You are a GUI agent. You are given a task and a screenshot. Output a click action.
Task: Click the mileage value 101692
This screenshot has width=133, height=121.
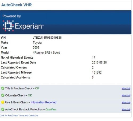[x=97, y=72]
